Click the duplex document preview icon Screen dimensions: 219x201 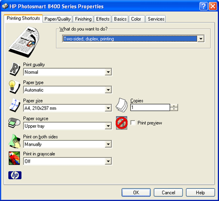24,42
